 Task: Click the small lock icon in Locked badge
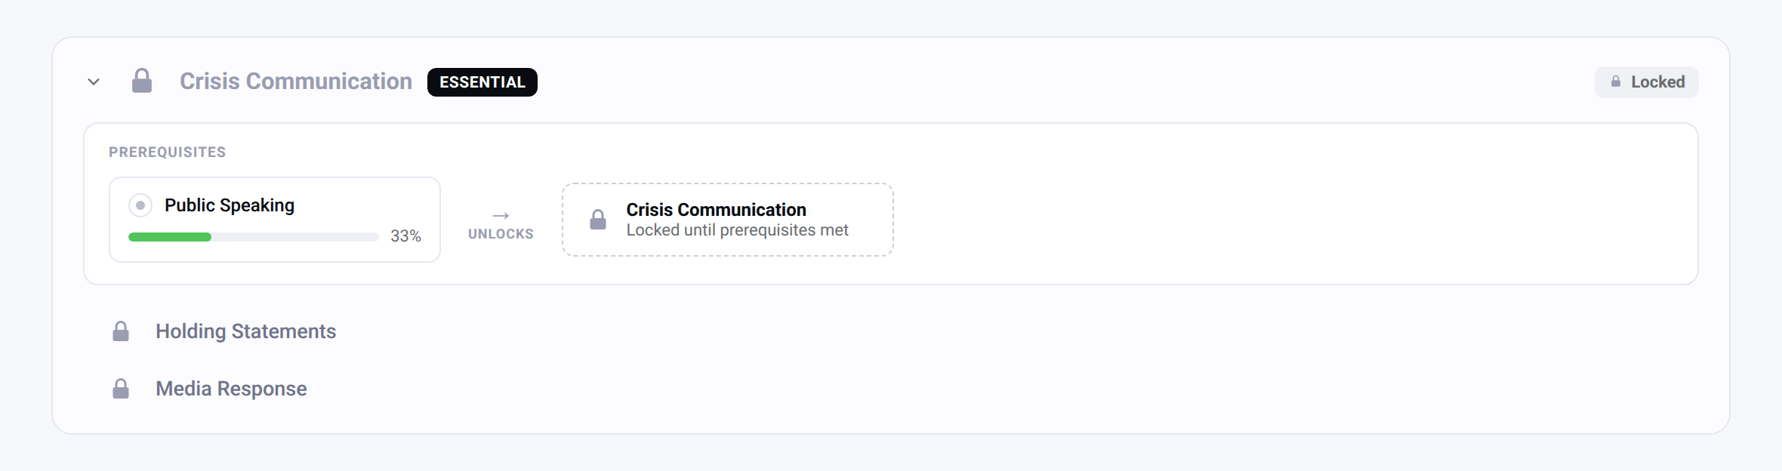(x=1616, y=82)
